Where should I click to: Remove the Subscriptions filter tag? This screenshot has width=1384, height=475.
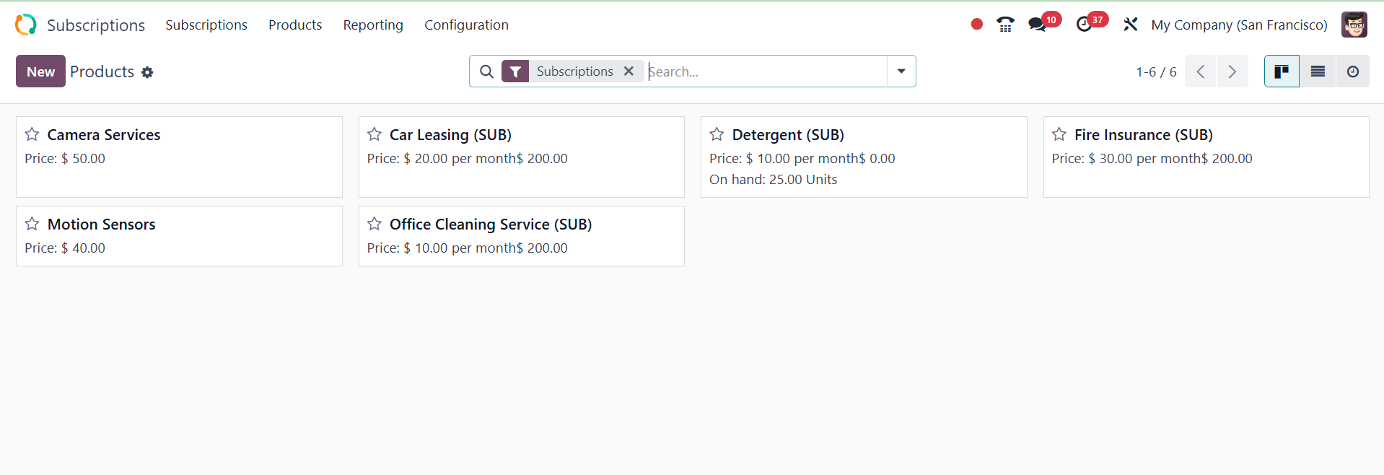[x=629, y=71]
